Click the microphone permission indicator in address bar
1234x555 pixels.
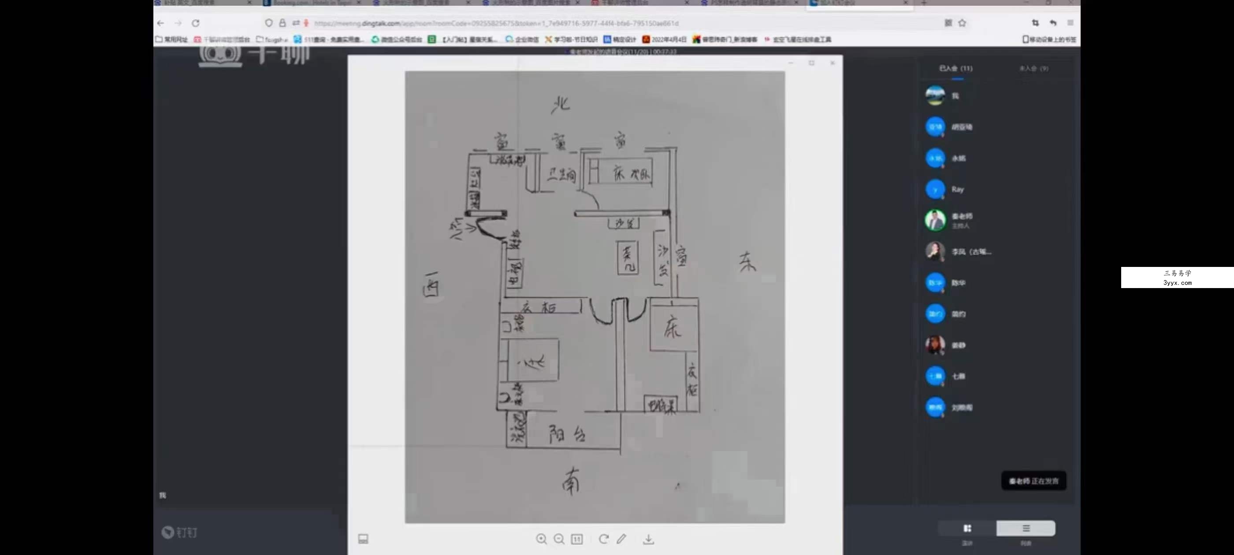click(x=306, y=23)
